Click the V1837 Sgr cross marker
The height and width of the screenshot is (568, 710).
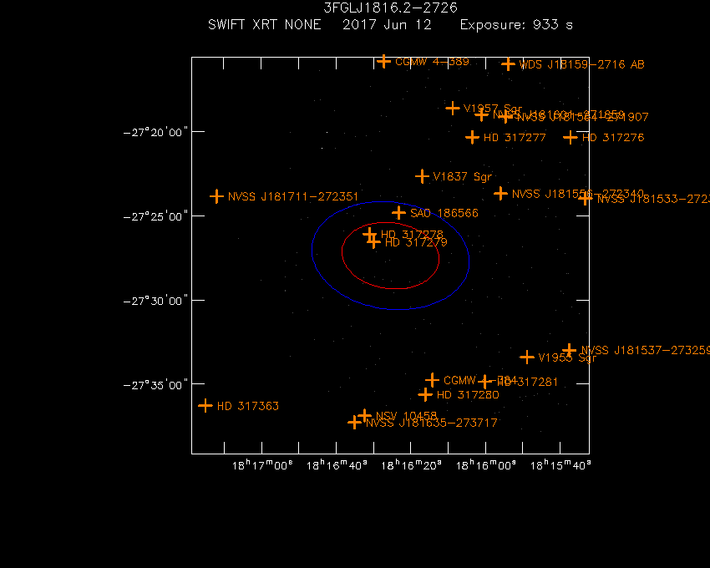(x=422, y=176)
